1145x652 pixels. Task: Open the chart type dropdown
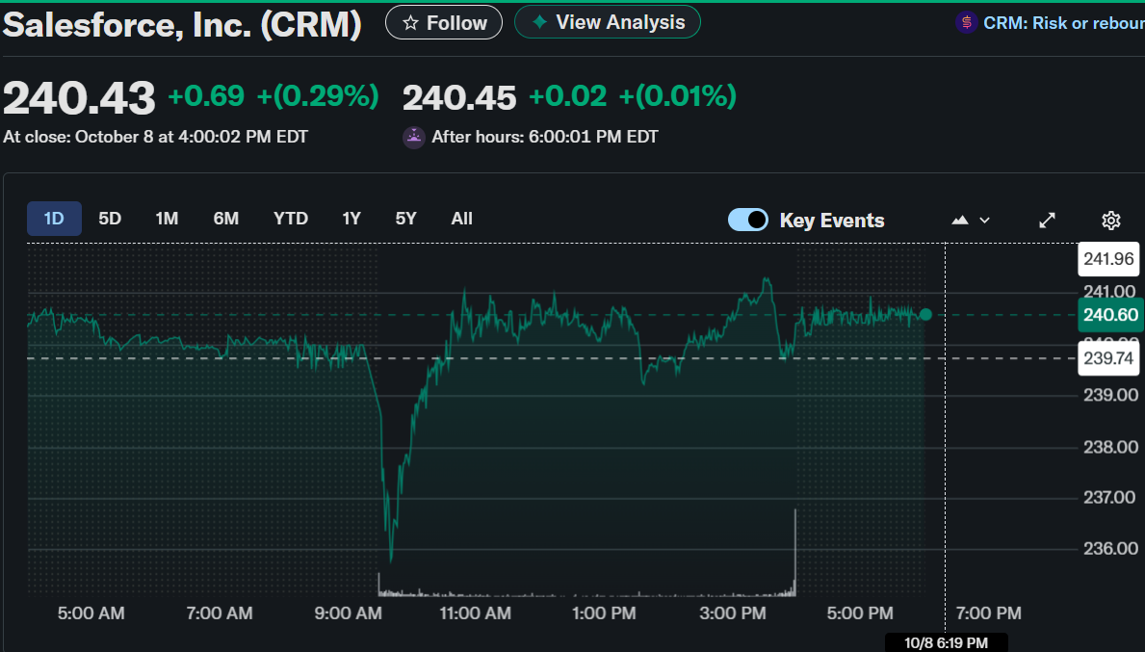(971, 221)
